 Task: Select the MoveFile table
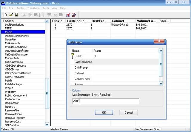pyautogui.click(x=10, y=40)
